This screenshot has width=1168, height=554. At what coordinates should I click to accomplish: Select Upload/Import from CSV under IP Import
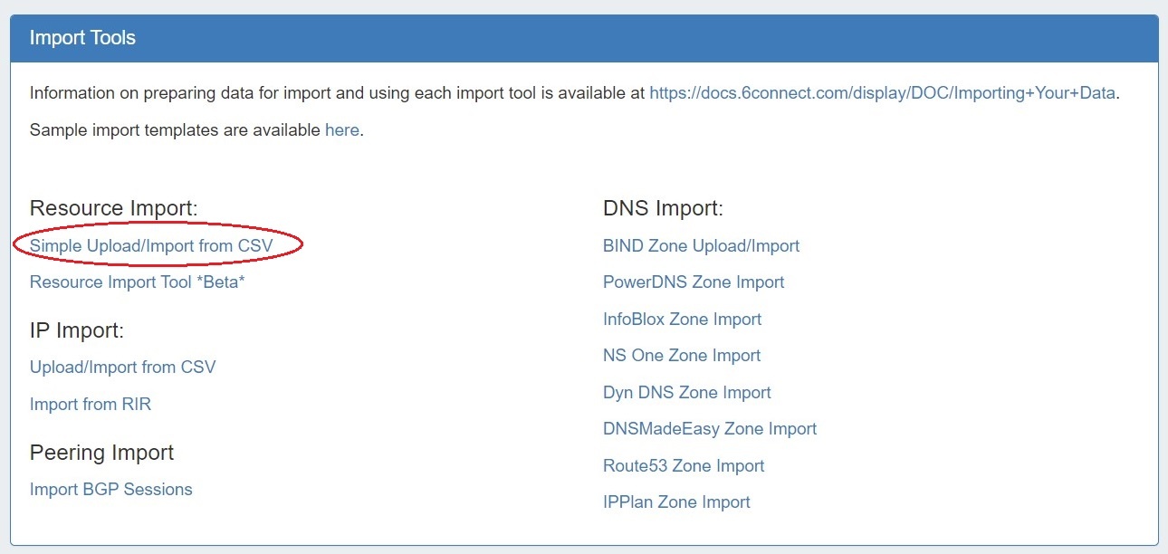[122, 367]
